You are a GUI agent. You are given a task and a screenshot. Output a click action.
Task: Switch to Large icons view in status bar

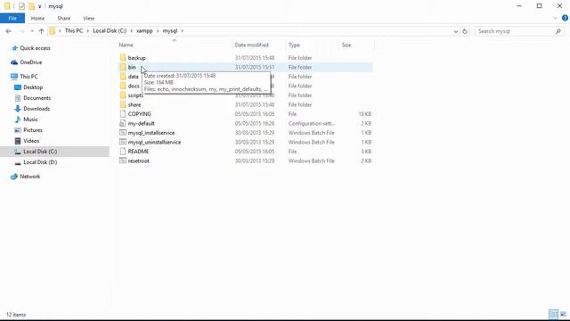563,314
